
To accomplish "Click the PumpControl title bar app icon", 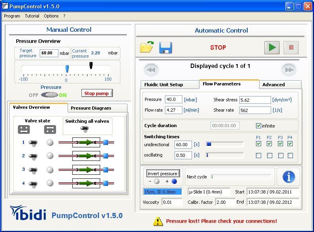I will pos(5,6).
